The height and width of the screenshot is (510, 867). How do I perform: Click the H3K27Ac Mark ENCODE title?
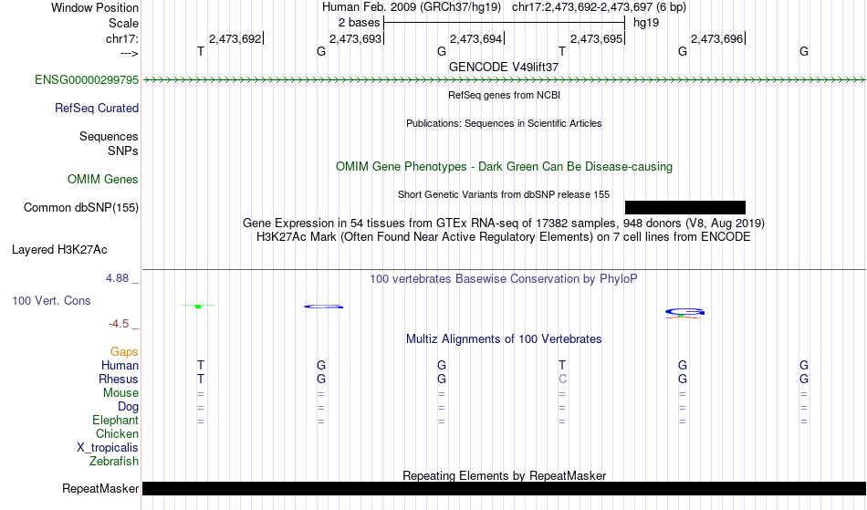tap(504, 236)
